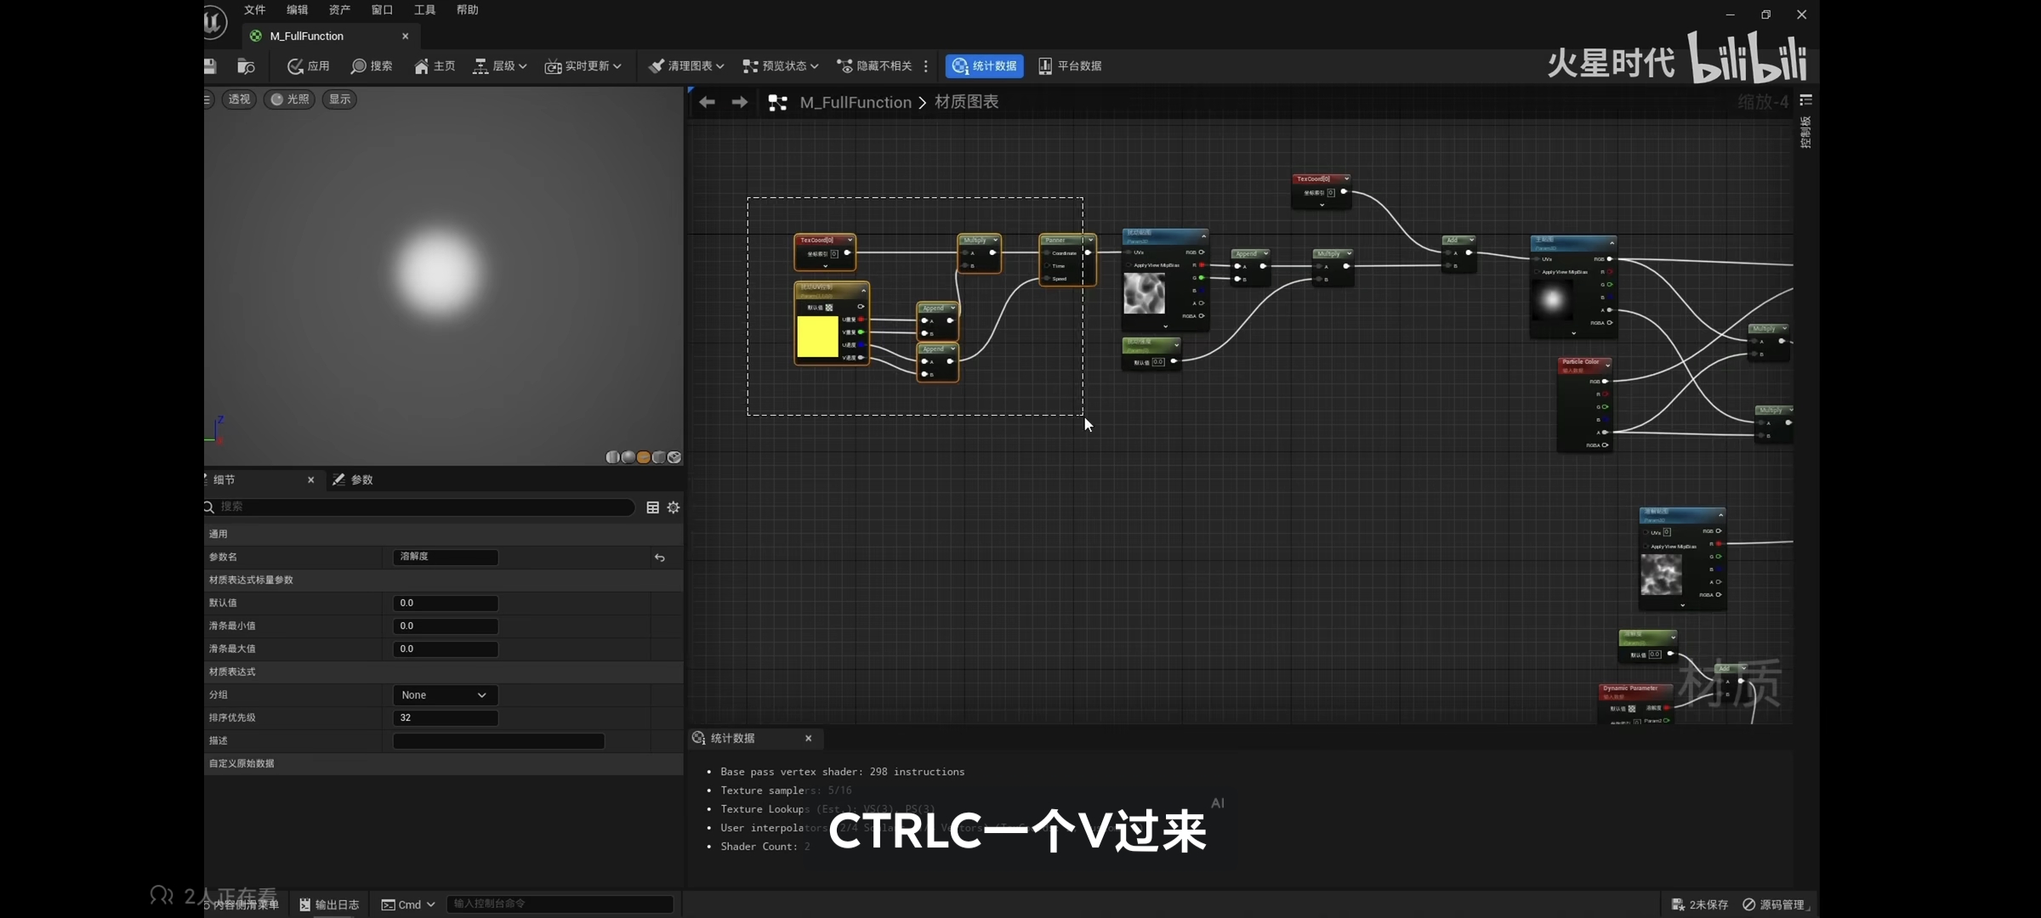Open the 分组 None group dropdown
Viewport: 2041px width, 918px height.
pos(445,695)
